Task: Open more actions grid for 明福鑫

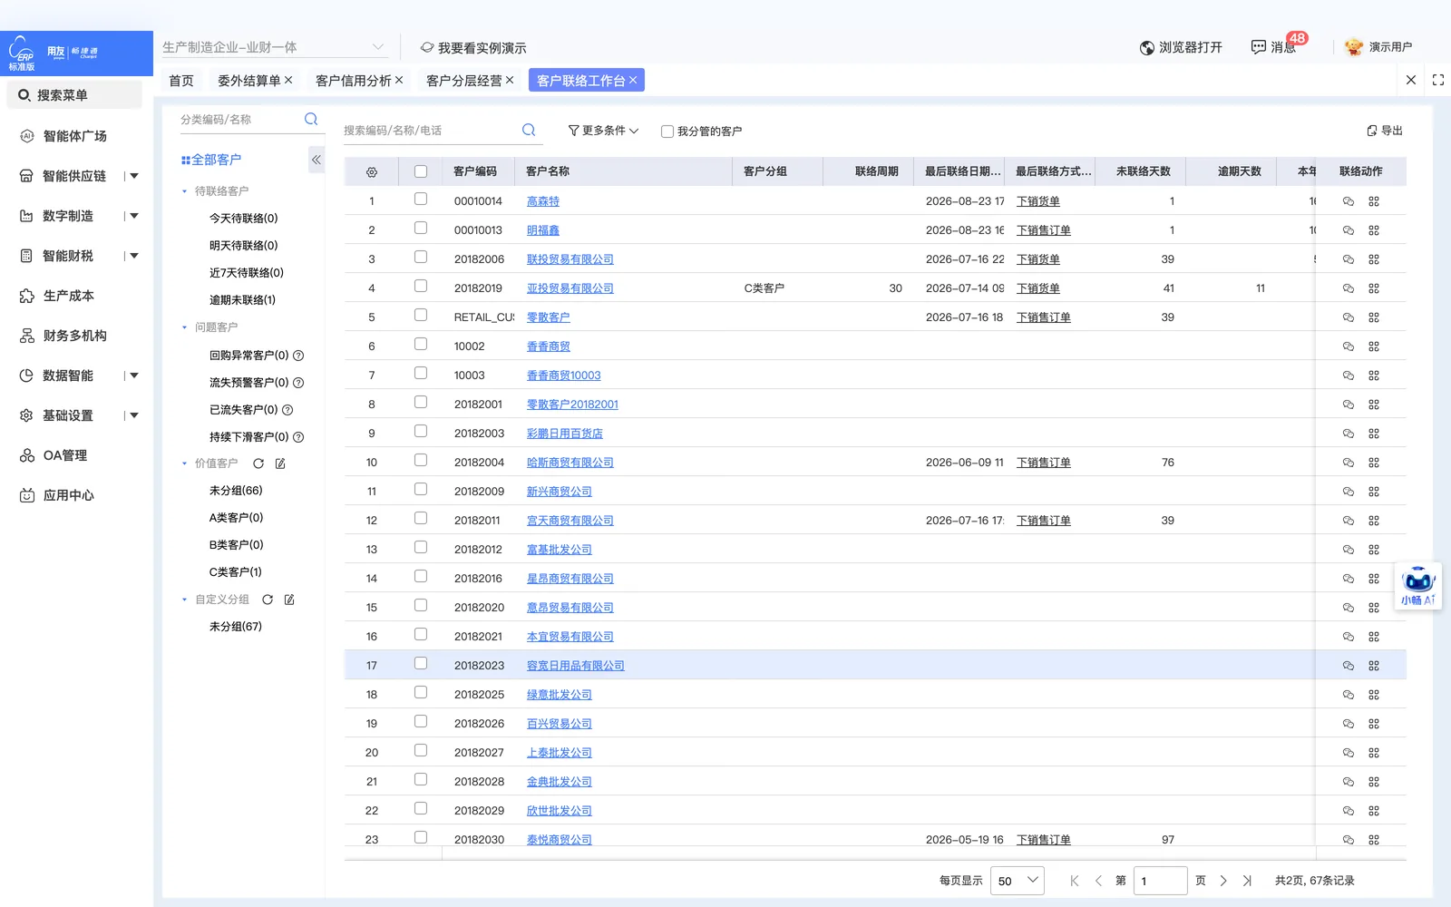Action: (x=1374, y=230)
